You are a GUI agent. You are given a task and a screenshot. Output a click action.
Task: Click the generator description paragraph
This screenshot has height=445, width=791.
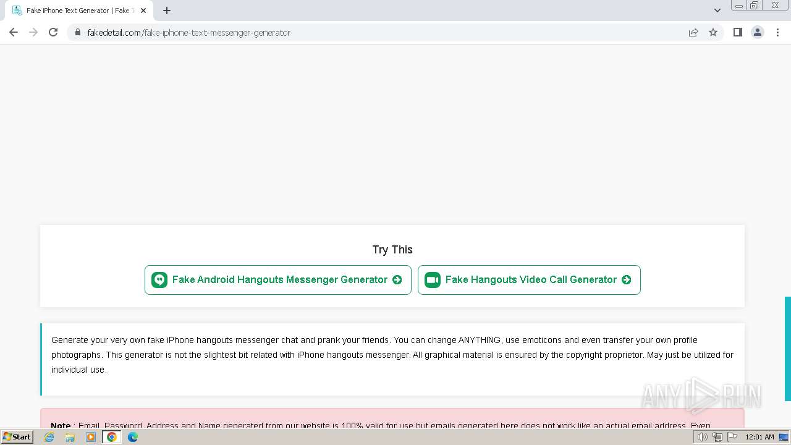click(392, 355)
